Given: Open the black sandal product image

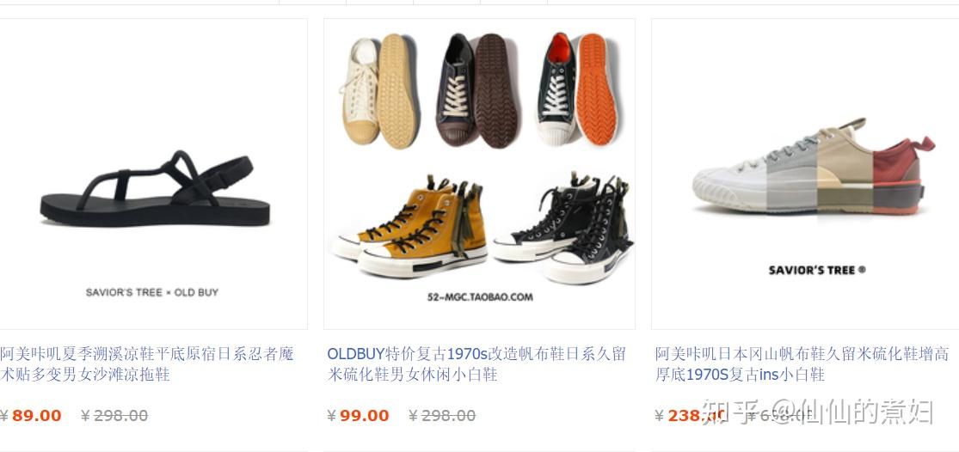Looking at the screenshot, I should [x=153, y=174].
